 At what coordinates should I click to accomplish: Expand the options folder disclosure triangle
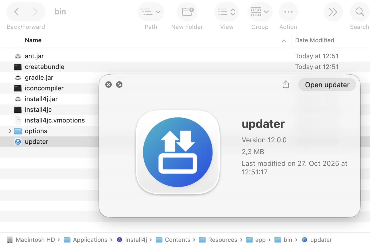tap(10, 131)
